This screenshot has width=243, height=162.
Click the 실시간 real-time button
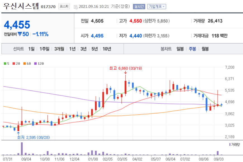click(139, 6)
